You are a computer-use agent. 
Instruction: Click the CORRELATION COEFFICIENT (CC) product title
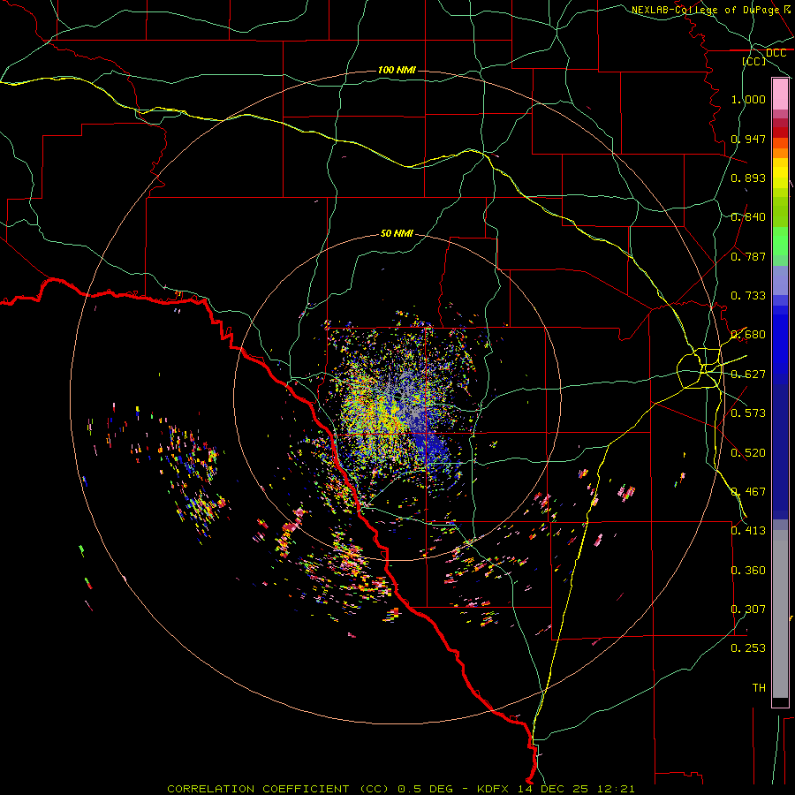pos(278,789)
